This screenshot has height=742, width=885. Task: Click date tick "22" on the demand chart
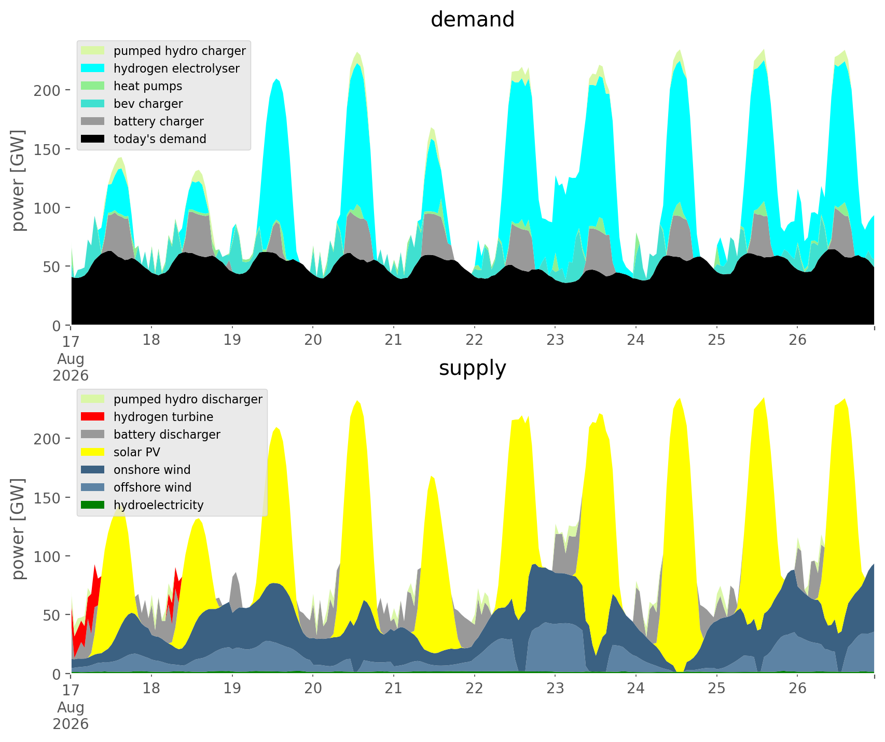point(474,341)
